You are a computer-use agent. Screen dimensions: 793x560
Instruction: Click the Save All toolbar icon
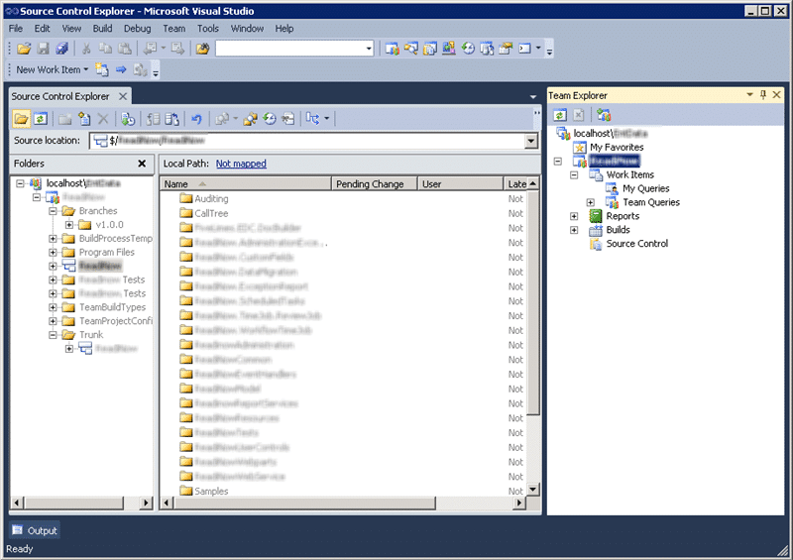pos(61,49)
